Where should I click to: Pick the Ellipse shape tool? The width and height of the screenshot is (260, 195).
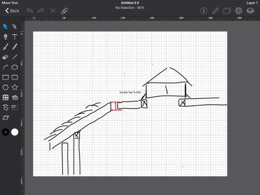pyautogui.click(x=15, y=67)
